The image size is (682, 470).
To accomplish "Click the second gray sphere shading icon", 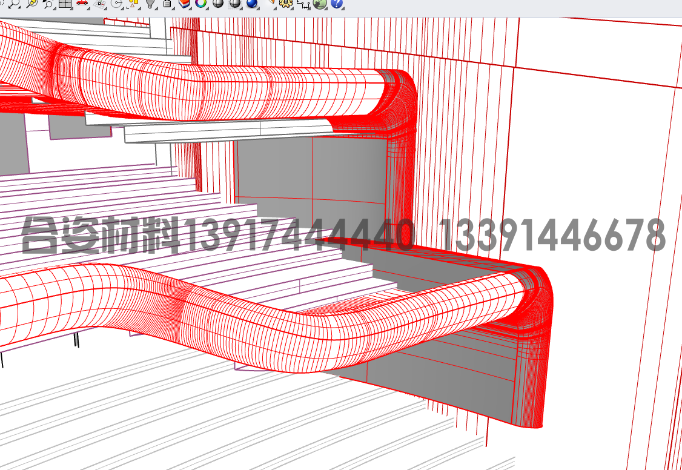I will tap(235, 4).
